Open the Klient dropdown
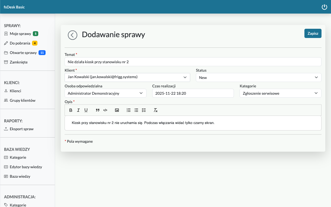The width and height of the screenshot is (331, 207). 127,77
